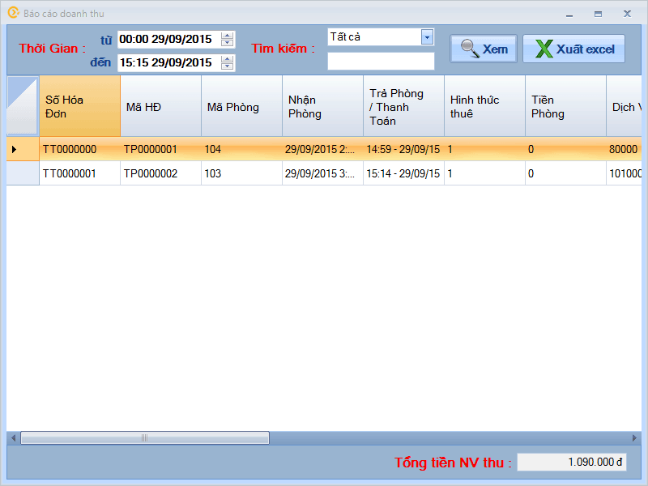The image size is (648, 486).
Task: Click the Tổng tiền NV thu total field
Action: tap(571, 462)
